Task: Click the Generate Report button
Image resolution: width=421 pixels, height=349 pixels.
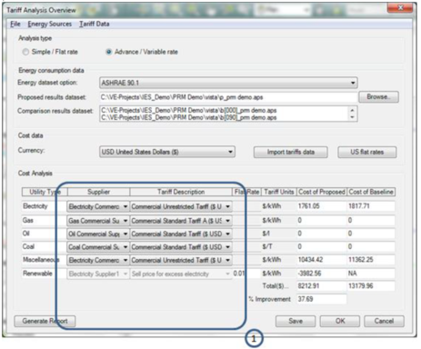Action: point(45,321)
